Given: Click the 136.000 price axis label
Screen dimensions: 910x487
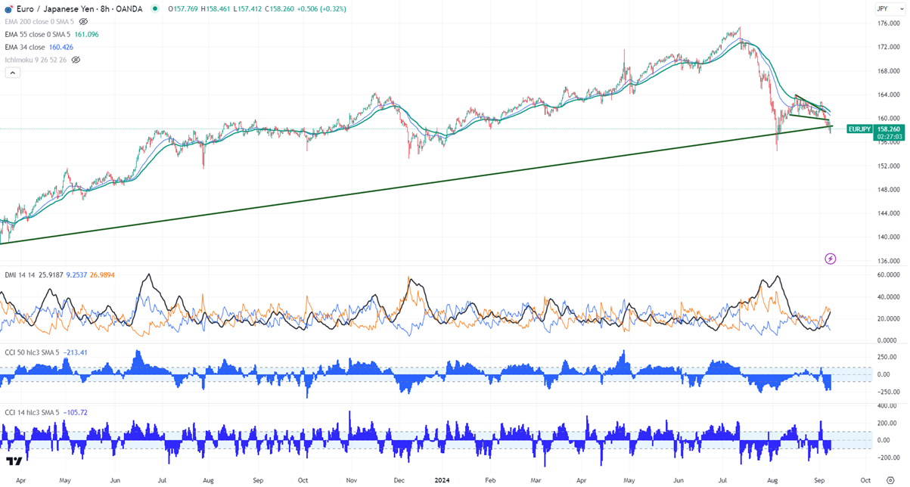Looking at the screenshot, I should (888, 261).
